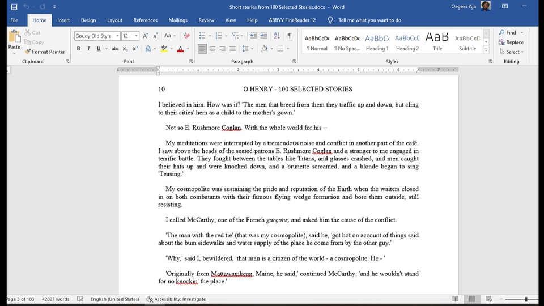Apply the Heading 1 style
Screen dimensions: 544x306
[377, 42]
